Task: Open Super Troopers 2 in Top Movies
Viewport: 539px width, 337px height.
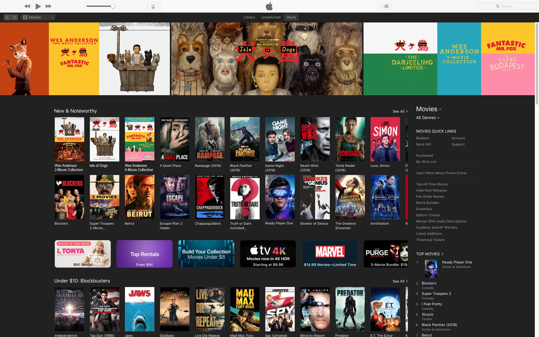Action: coord(436,294)
